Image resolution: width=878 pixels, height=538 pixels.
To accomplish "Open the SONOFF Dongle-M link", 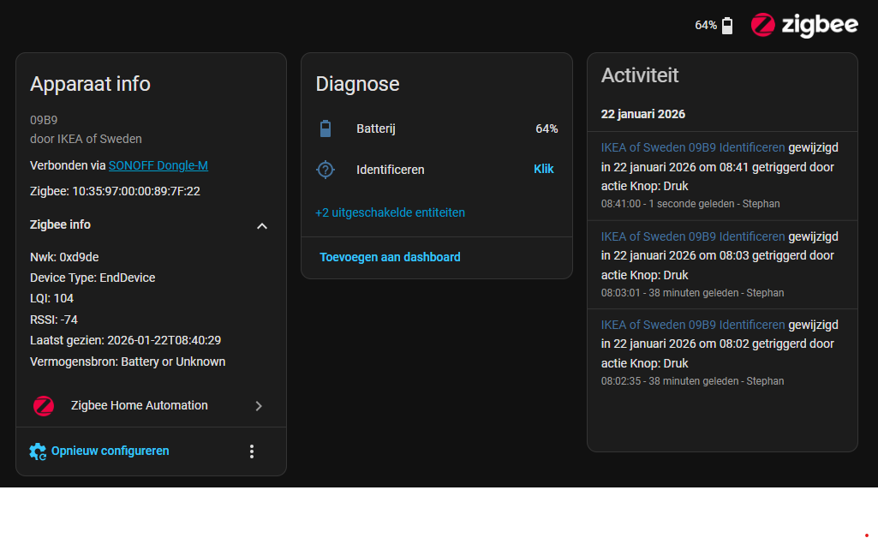I will [158, 165].
